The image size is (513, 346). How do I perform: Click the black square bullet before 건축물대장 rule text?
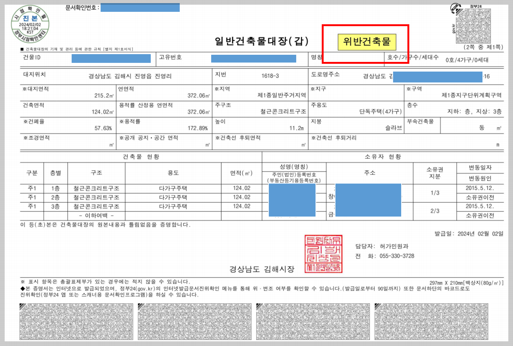coord(21,49)
